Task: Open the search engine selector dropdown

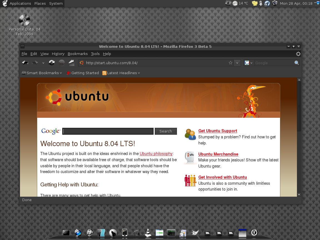Action: (249, 63)
